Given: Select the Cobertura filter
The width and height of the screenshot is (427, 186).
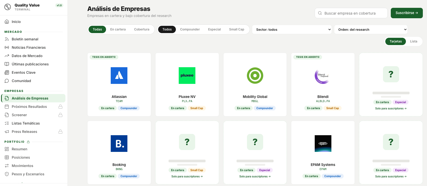Looking at the screenshot, I should [x=142, y=29].
